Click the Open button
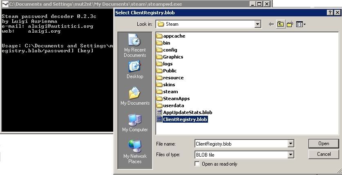 coord(324,144)
